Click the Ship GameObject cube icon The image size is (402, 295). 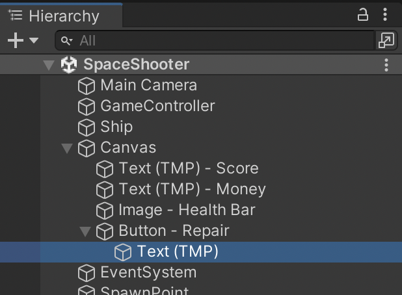pyautogui.click(x=87, y=127)
